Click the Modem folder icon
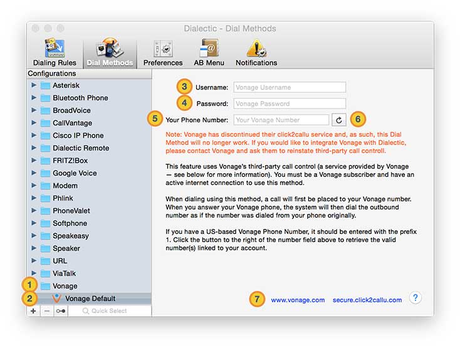The width and height of the screenshot is (460, 348). tap(45, 186)
